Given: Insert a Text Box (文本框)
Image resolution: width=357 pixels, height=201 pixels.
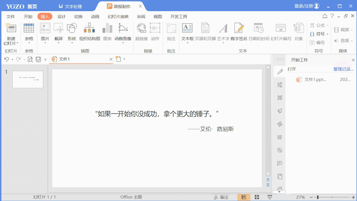Looking at the screenshot, I should [187, 28].
